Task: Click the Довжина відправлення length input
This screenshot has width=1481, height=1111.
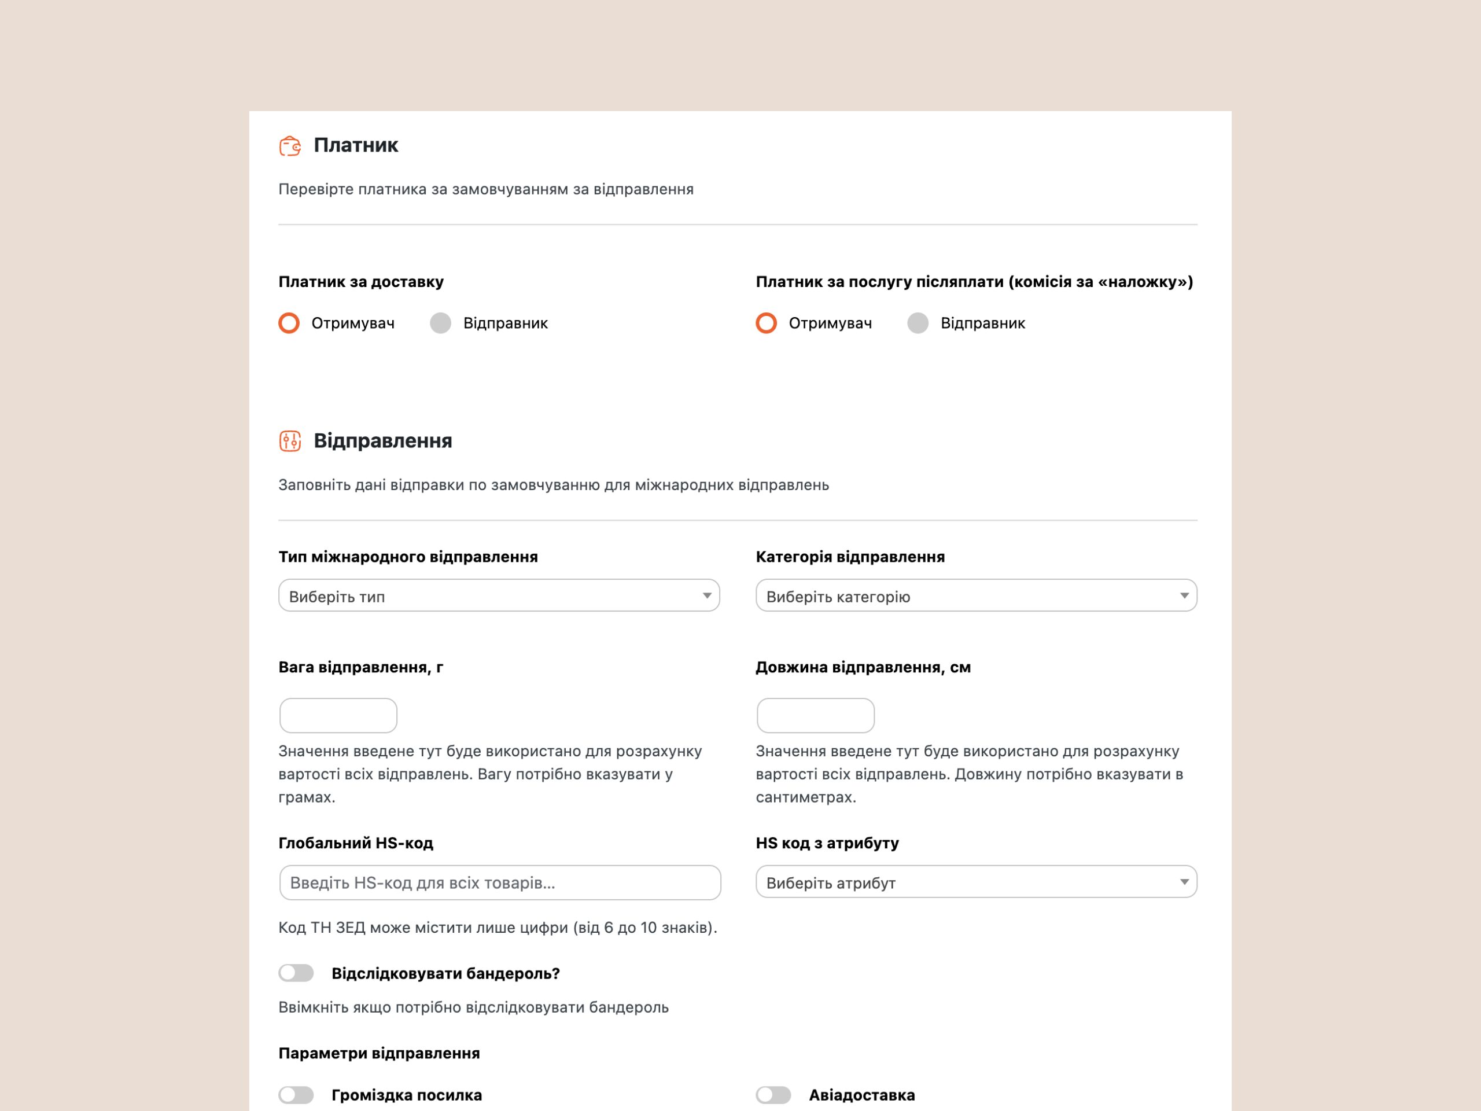Action: tap(816, 715)
